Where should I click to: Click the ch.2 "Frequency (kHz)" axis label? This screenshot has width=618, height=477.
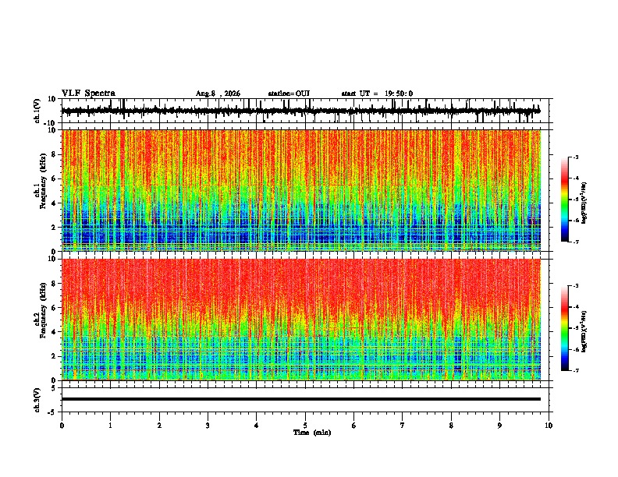coord(43,310)
